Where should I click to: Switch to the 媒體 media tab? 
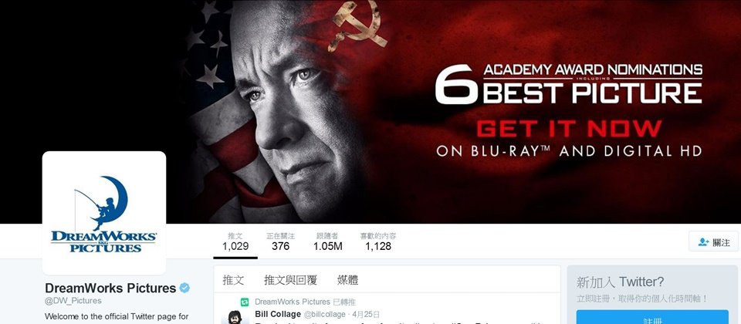[x=348, y=280]
